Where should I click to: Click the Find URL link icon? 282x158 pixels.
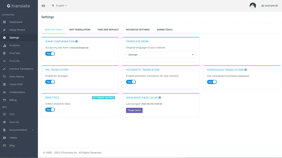4,61
